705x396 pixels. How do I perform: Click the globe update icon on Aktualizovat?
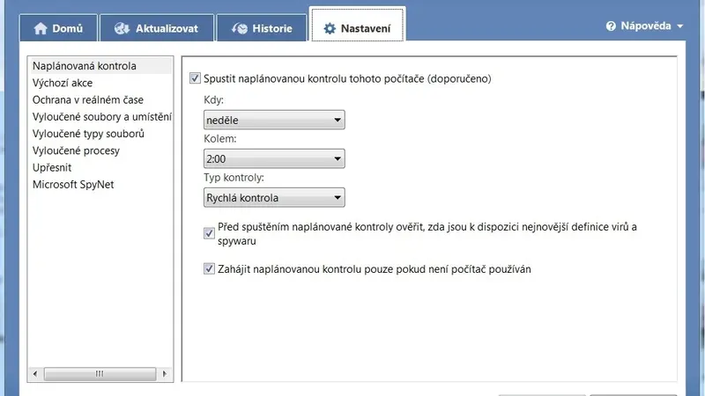coord(122,28)
